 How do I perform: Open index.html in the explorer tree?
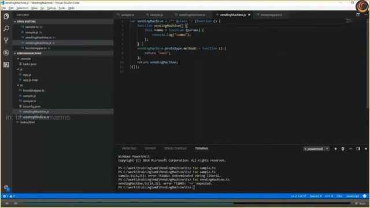coord(27,122)
